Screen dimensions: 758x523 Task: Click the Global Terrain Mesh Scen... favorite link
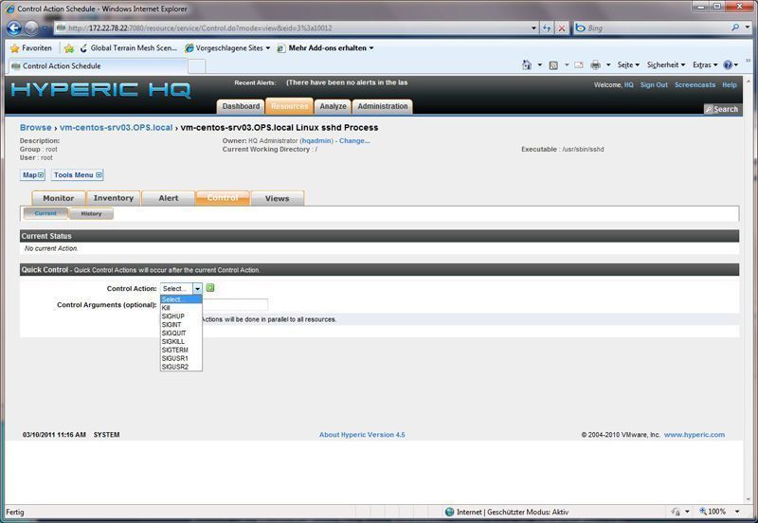129,48
